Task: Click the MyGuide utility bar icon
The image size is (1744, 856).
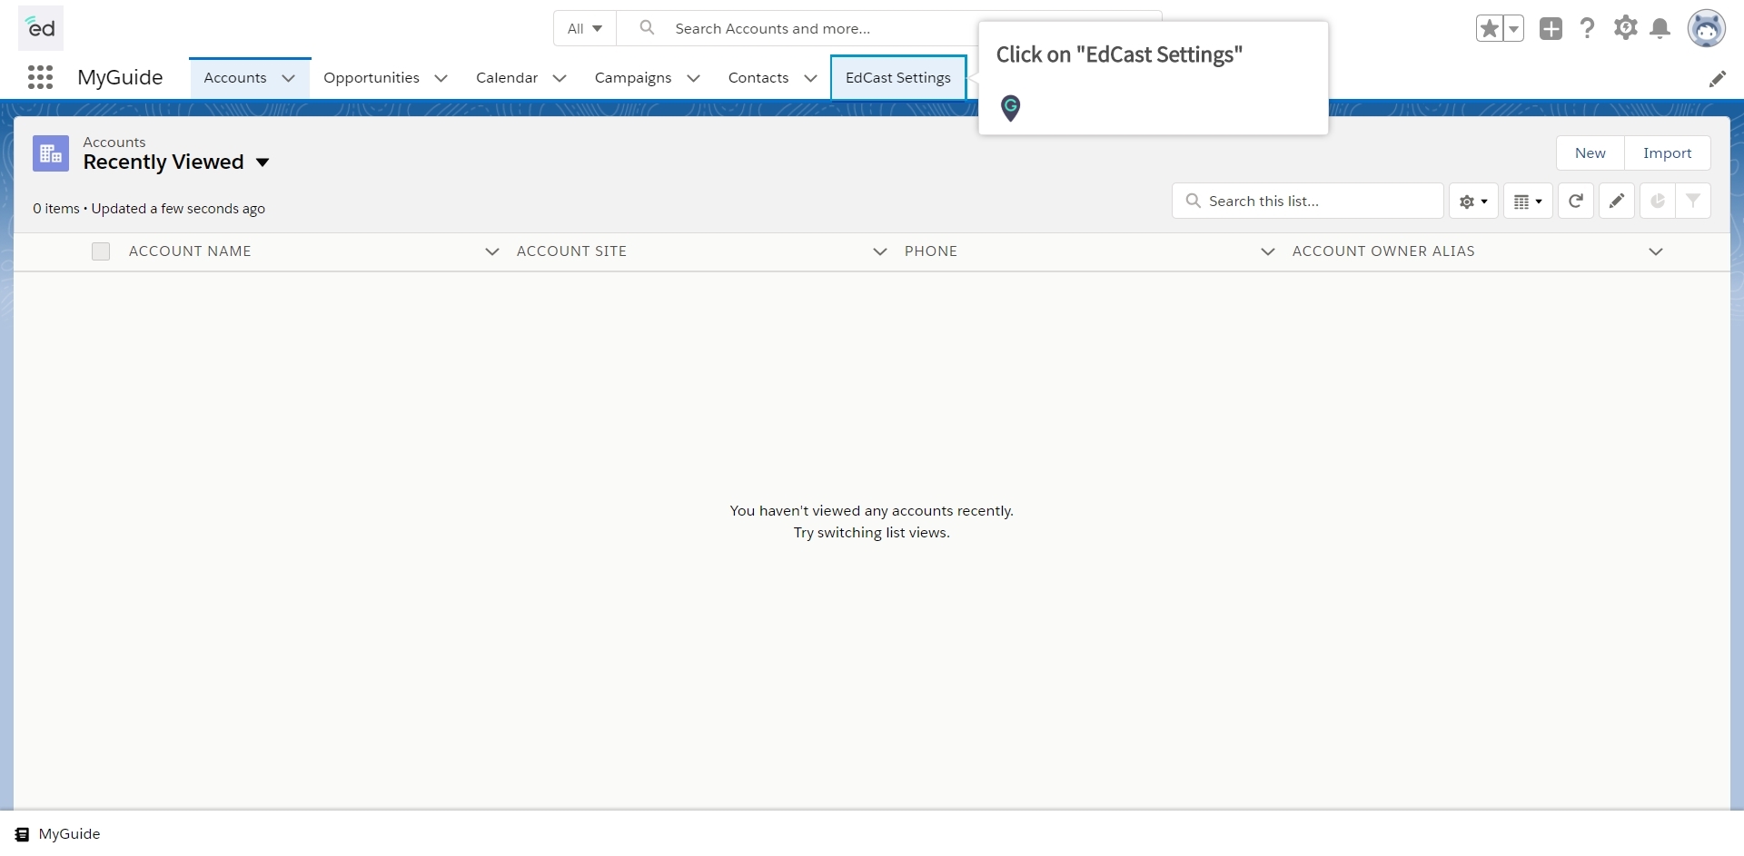Action: tap(22, 834)
